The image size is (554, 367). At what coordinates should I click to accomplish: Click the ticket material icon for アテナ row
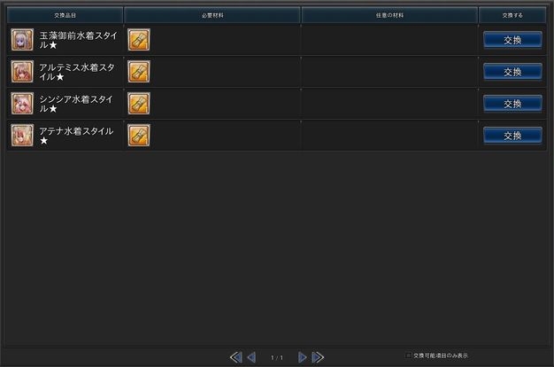[139, 136]
